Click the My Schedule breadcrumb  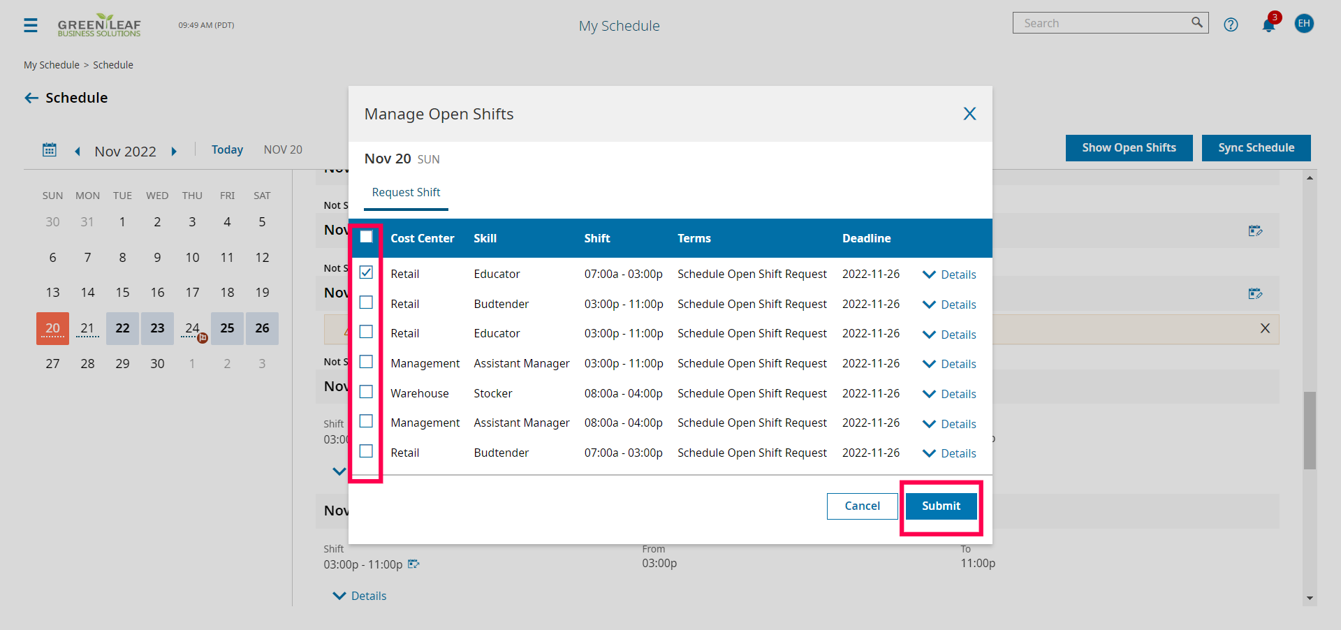51,64
